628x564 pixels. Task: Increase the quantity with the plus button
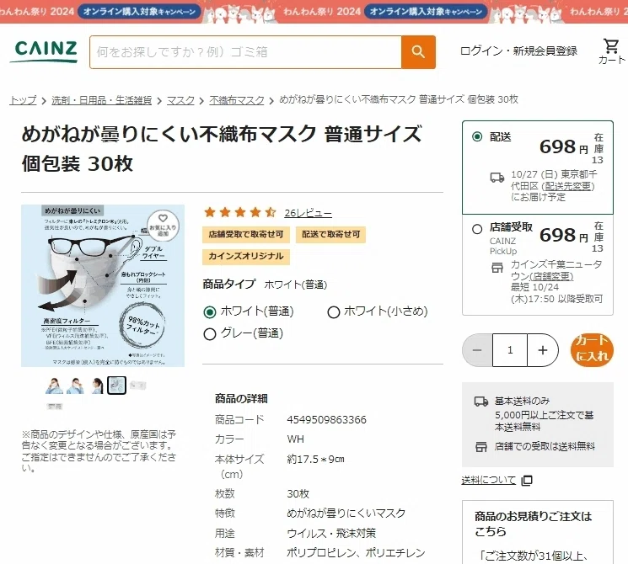[x=543, y=350]
